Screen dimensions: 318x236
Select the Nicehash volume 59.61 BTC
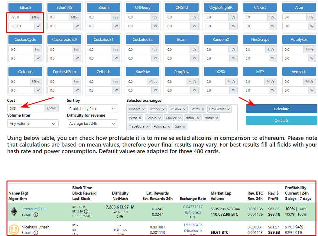click(219, 233)
